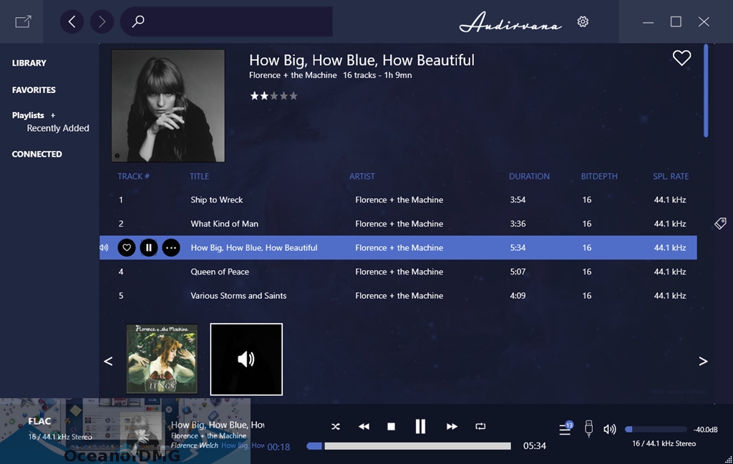
Task: Open the mini player pop-out icon
Action: click(x=23, y=21)
